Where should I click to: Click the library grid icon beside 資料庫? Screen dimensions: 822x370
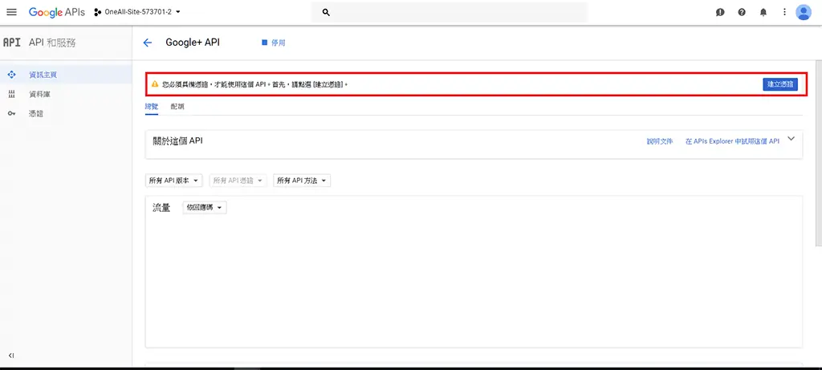point(11,95)
